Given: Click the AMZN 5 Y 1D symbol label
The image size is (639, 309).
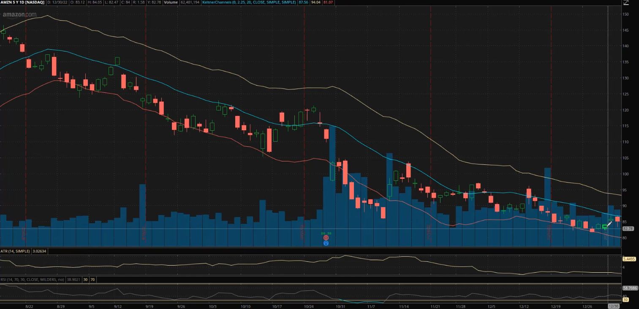Looking at the screenshot, I should click(22, 3).
